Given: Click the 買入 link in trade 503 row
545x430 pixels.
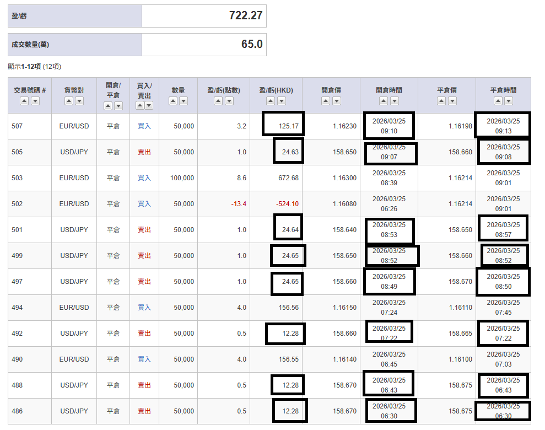Looking at the screenshot, I should [144, 178].
